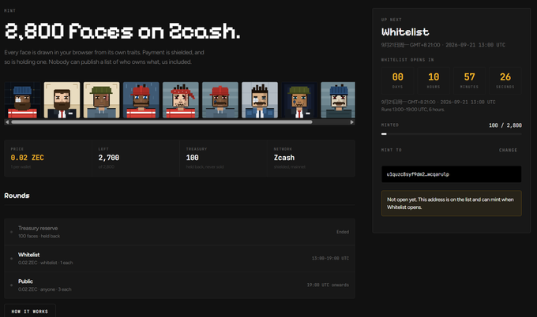This screenshot has height=317, width=537.
Task: Click the Treasury 100 value
Action: 193,158
